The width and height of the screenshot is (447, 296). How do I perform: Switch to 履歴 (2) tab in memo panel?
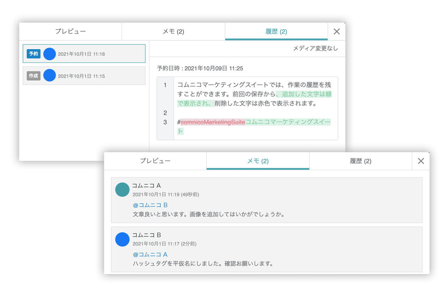(x=360, y=161)
